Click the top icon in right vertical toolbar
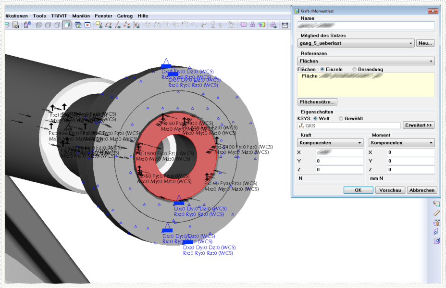The image size is (446, 288). (x=436, y=203)
